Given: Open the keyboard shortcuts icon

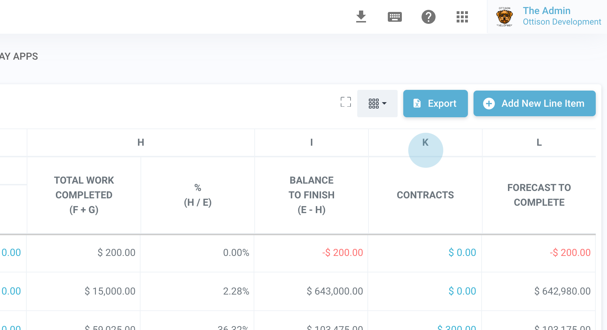Looking at the screenshot, I should 394,16.
